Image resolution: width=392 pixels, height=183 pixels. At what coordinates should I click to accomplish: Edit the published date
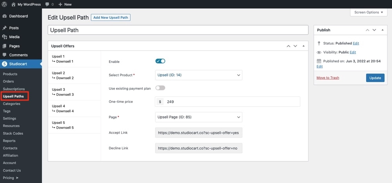(319, 66)
